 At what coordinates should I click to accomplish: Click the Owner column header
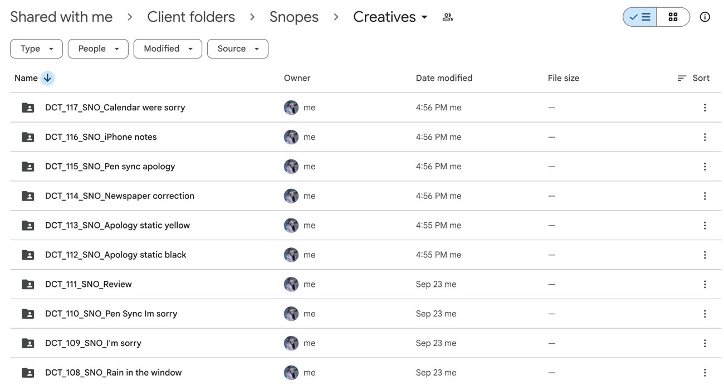pyautogui.click(x=297, y=78)
